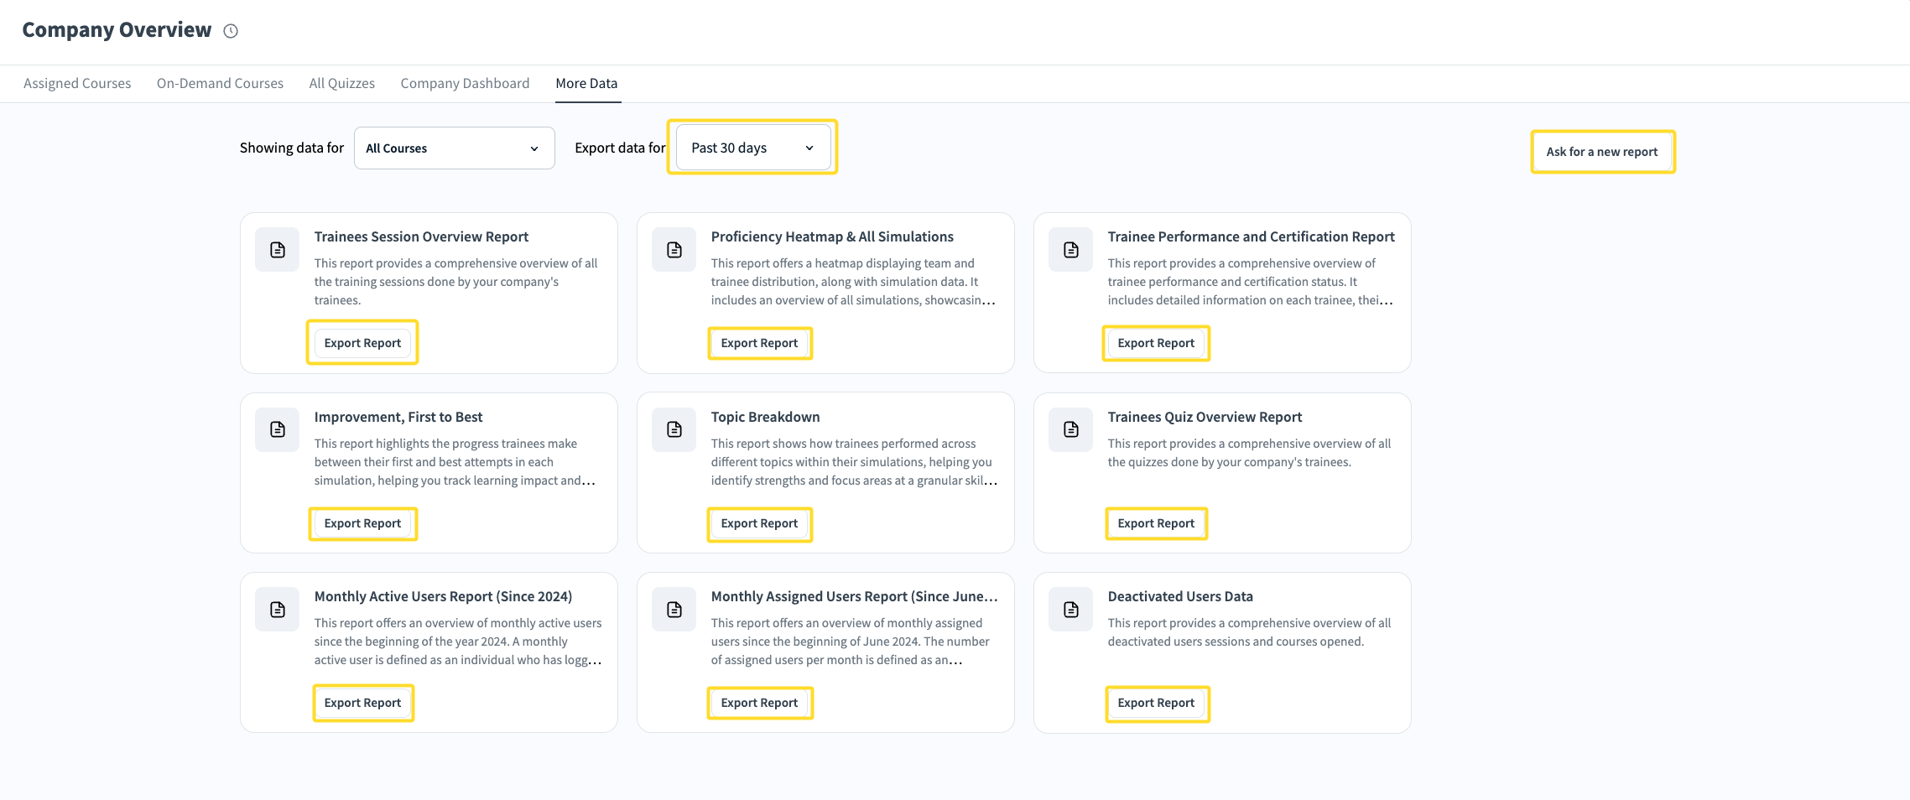Switch to the Assigned Courses tab
Screen dimensions: 1910x800
[x=77, y=83]
